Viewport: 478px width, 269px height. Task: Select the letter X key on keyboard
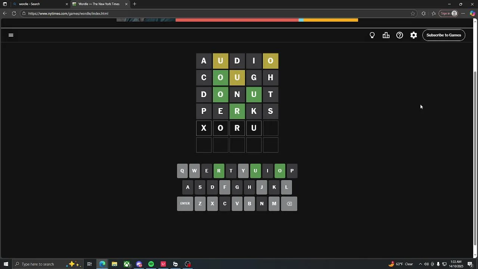[x=212, y=204]
